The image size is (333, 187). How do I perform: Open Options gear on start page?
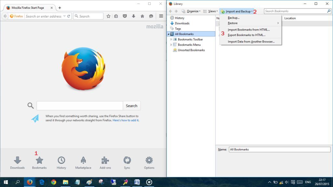[149, 163]
